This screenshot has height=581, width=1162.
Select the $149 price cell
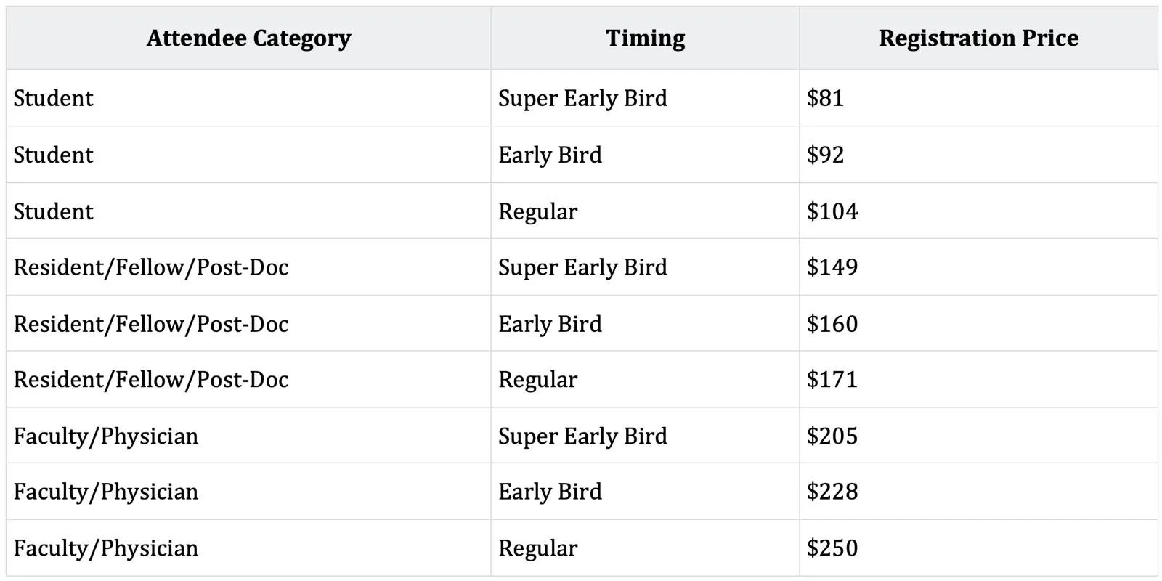pos(832,267)
